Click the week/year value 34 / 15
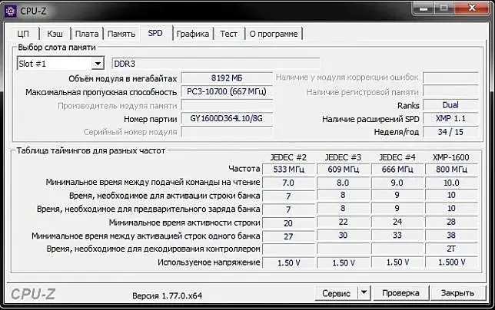Image resolution: width=495 pixels, height=310 pixels. coord(450,132)
